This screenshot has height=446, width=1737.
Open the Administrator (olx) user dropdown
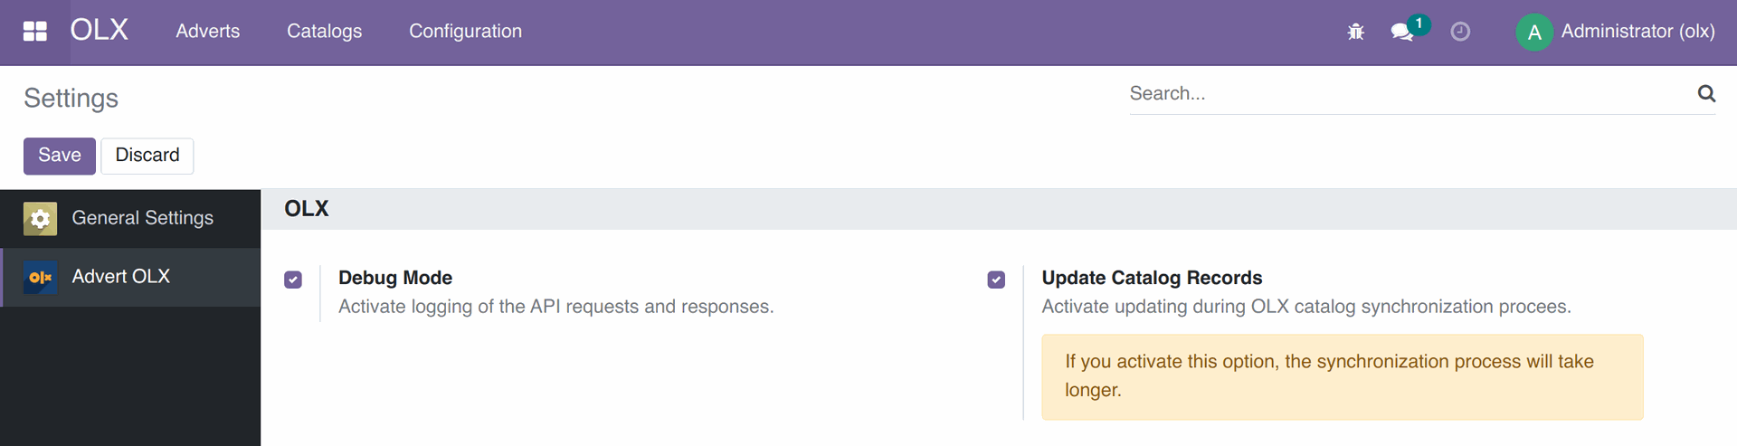click(x=1616, y=32)
